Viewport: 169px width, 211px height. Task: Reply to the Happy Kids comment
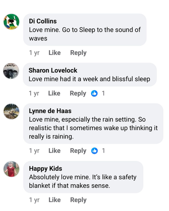click(78, 200)
